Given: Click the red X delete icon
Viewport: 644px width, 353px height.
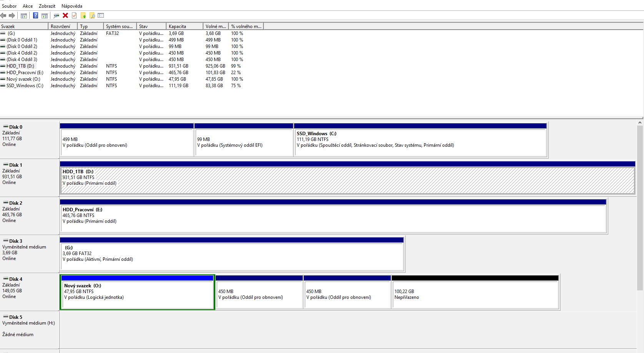Looking at the screenshot, I should [x=65, y=15].
